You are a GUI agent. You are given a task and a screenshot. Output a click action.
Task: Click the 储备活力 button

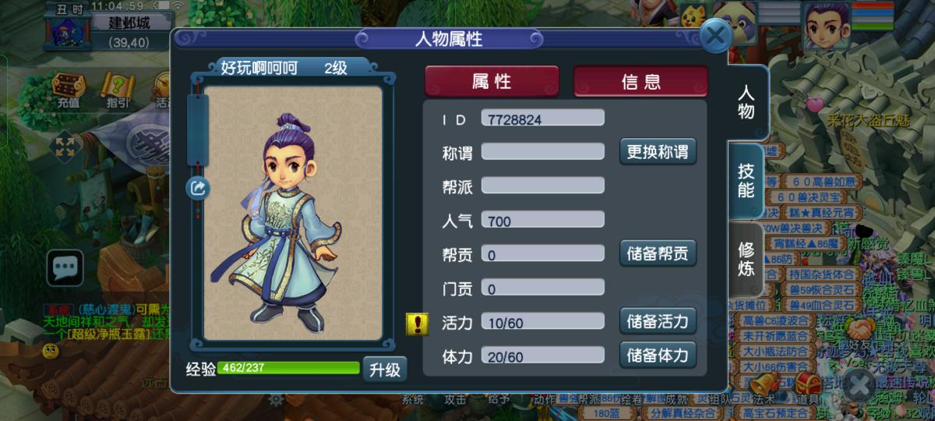point(658,320)
